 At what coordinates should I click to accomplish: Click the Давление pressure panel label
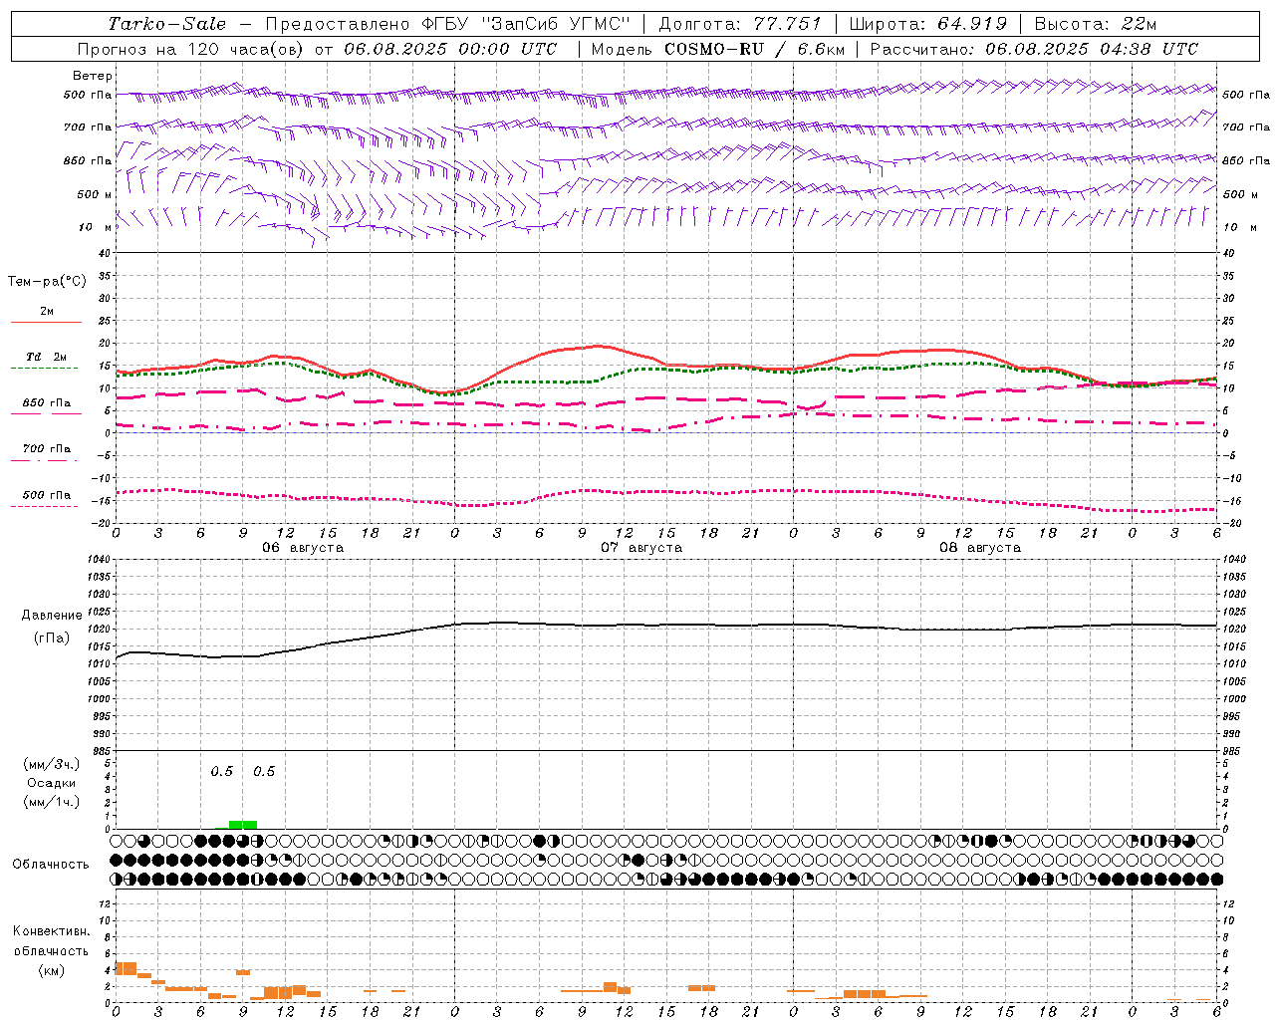tap(52, 616)
